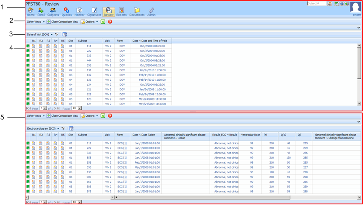The height and width of the screenshot is (205, 363).
Task: Open the DOV form link for subject 444
Action: 122,60
